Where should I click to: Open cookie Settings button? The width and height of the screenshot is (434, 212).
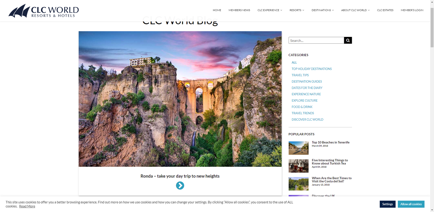387,204
